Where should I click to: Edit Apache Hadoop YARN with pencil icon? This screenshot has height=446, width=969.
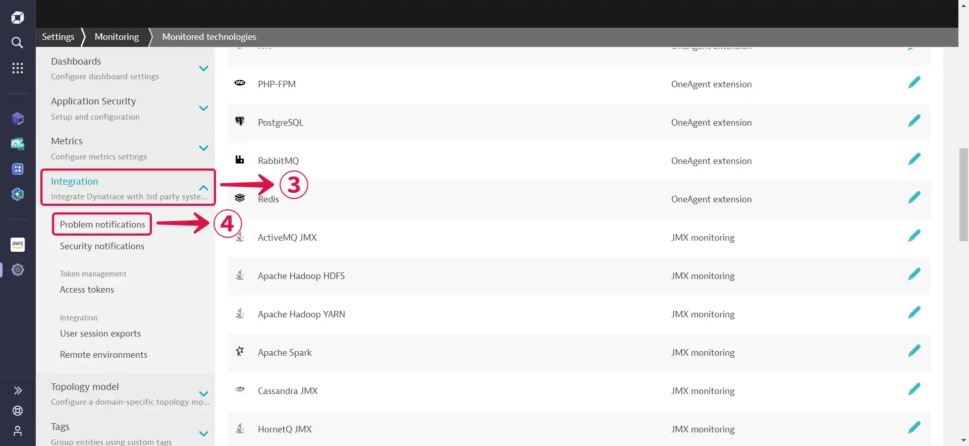click(x=914, y=313)
